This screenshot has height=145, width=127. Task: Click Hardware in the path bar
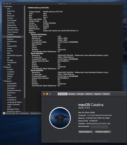[x=24, y=113]
